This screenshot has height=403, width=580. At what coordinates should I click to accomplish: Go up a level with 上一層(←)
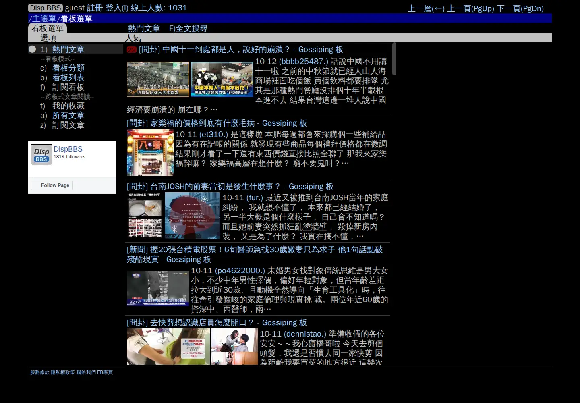[x=426, y=8]
